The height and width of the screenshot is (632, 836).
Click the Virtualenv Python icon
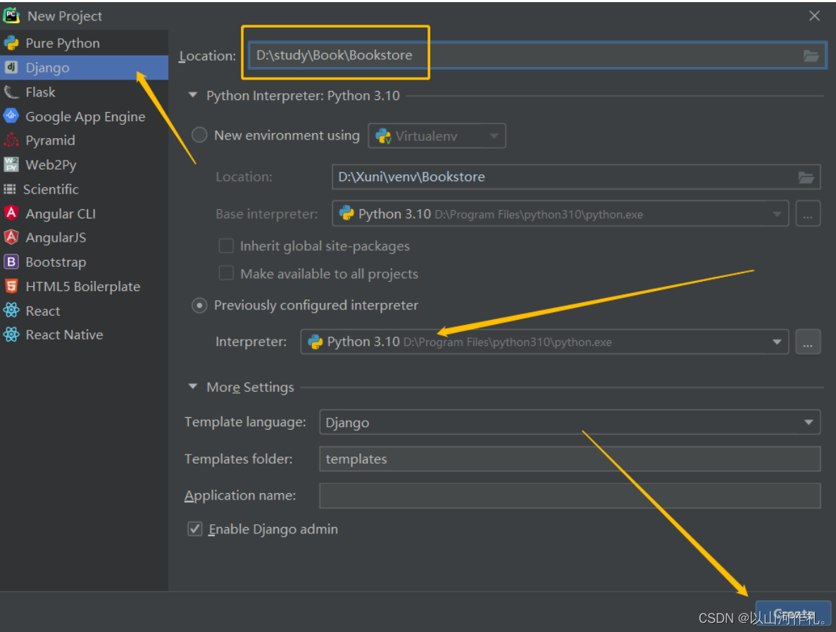[x=383, y=136]
